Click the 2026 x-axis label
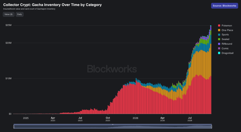 tap(135, 118)
